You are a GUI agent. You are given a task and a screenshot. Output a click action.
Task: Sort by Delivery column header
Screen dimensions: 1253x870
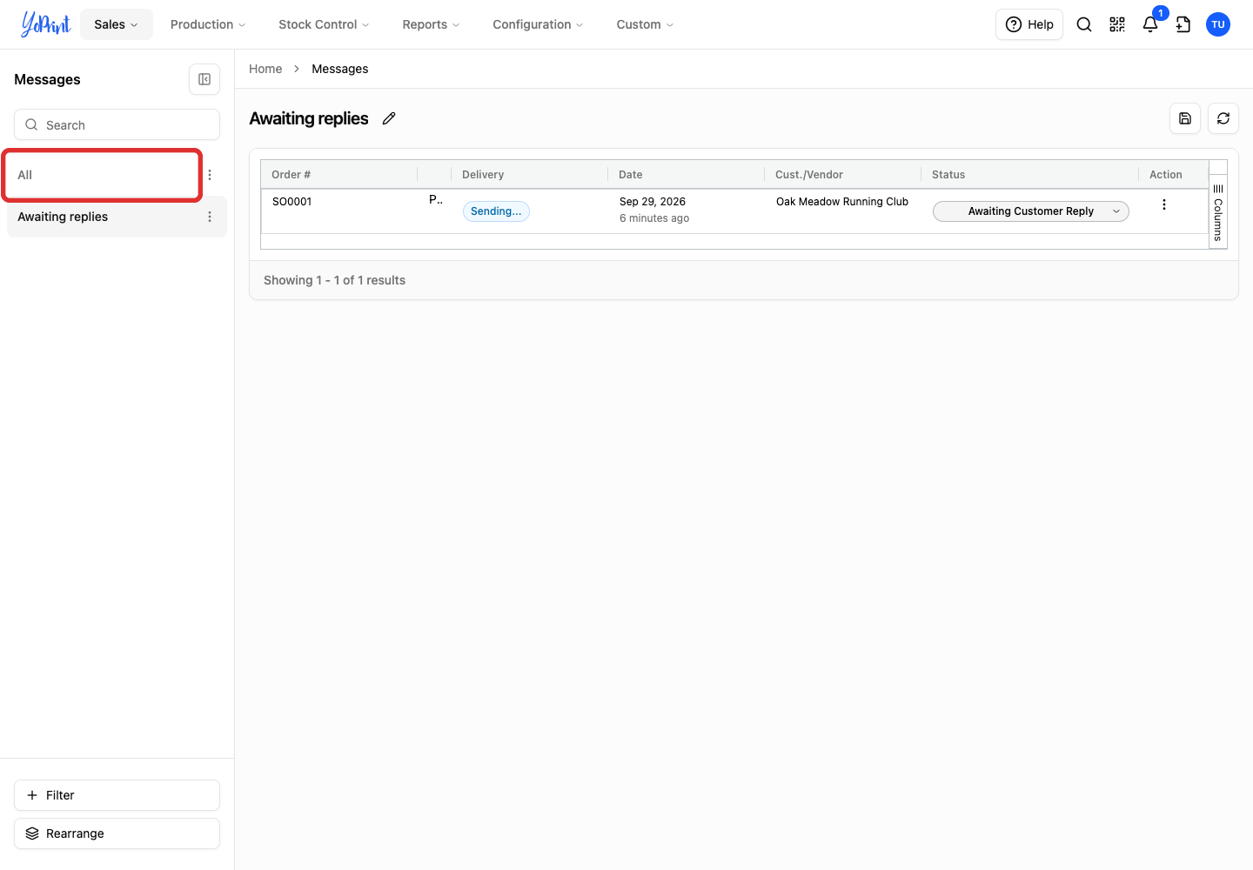(483, 175)
